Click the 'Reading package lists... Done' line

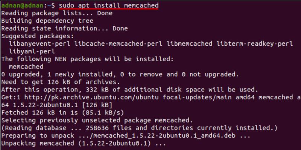tap(57, 13)
